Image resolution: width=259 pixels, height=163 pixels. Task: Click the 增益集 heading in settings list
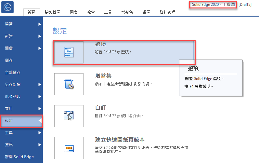pyautogui.click(x=103, y=76)
